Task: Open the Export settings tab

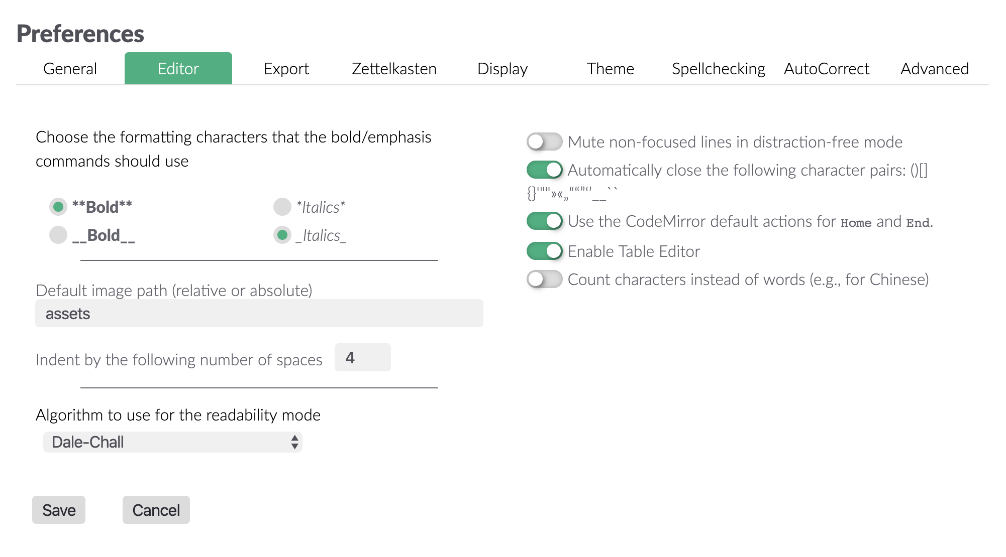Action: pyautogui.click(x=286, y=69)
